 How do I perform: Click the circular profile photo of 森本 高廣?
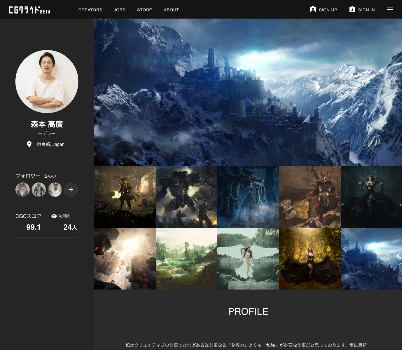(47, 82)
